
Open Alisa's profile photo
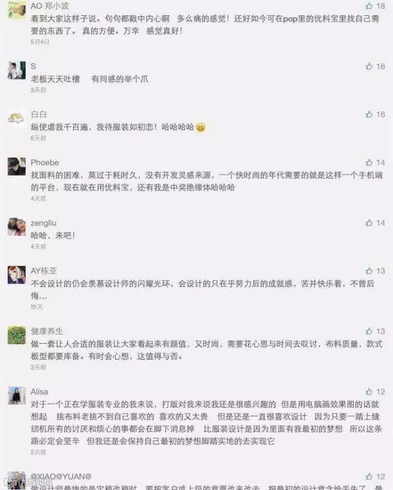(x=16, y=396)
